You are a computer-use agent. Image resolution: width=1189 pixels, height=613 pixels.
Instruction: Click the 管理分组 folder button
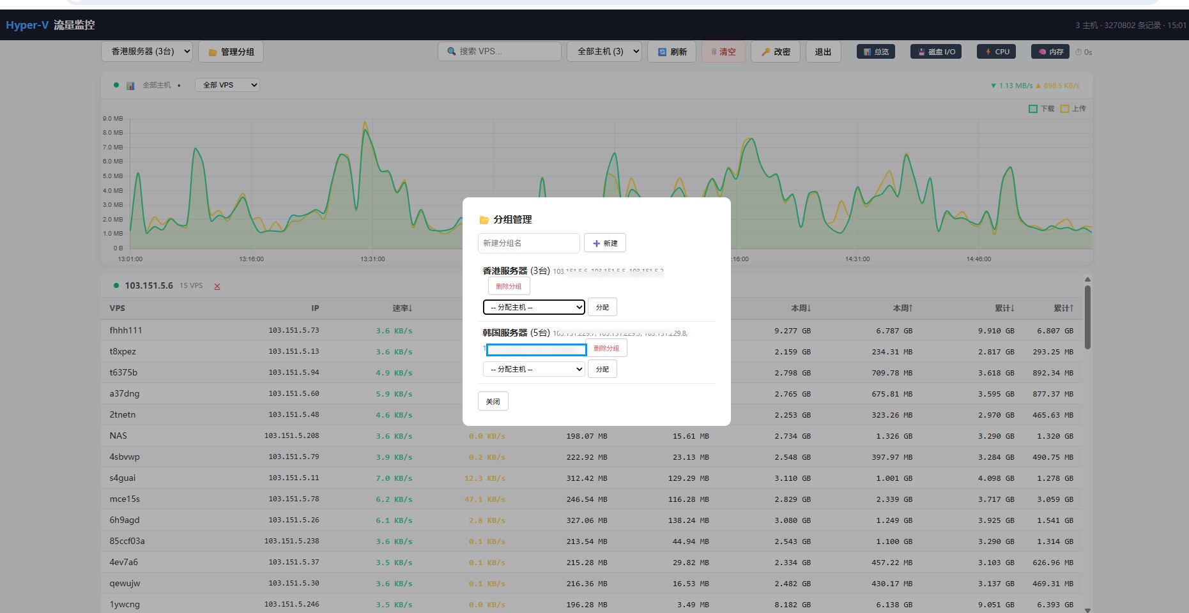point(231,52)
